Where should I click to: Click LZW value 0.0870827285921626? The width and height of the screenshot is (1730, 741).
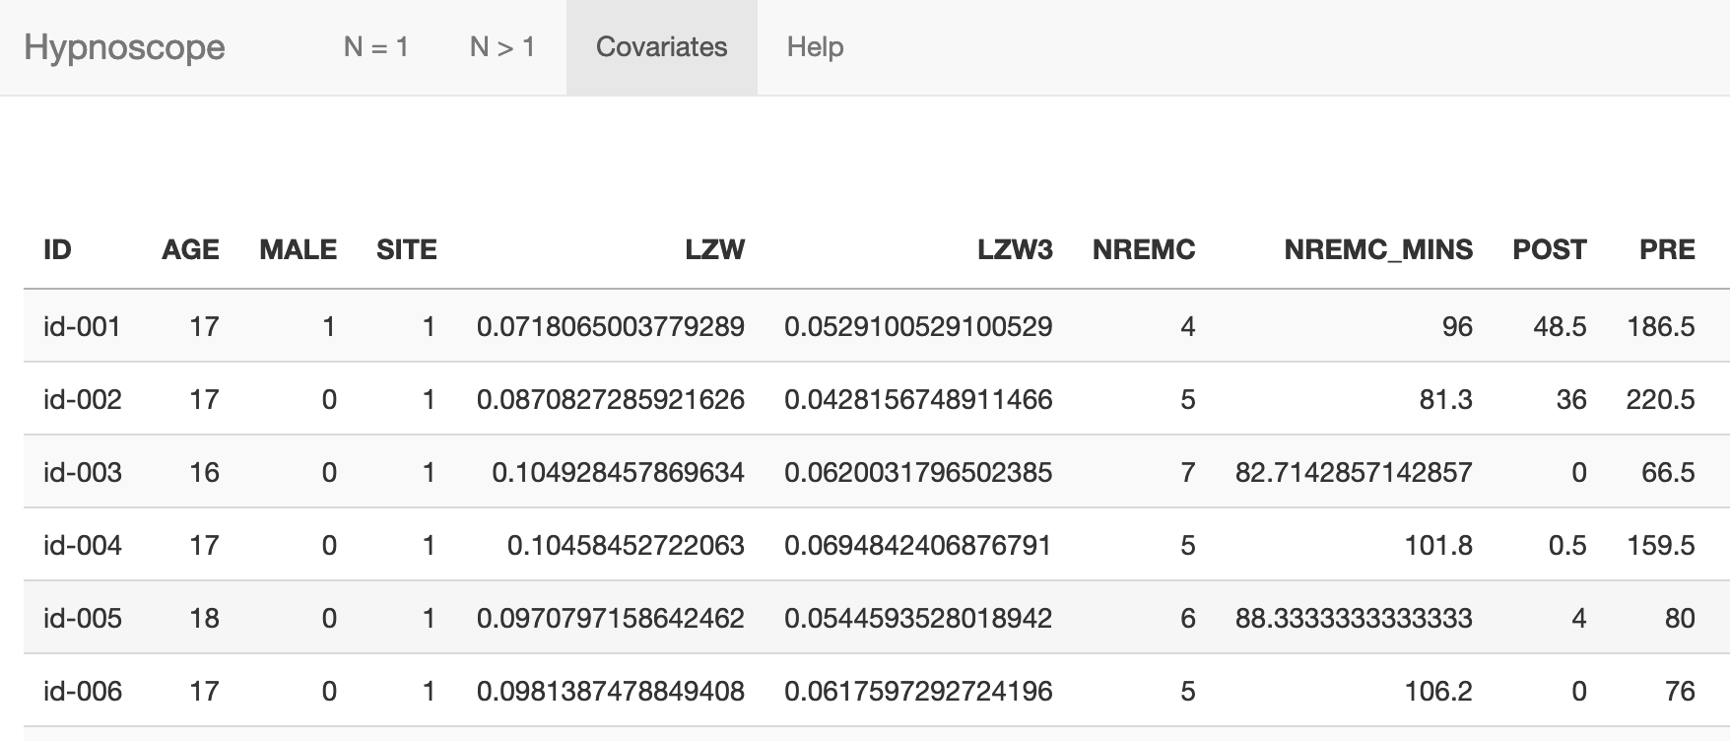coord(610,399)
